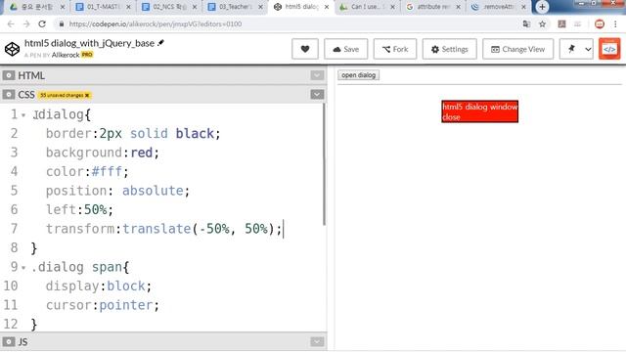Click 'absolute' value on line 5
Screen dimensions: 626x352
coord(153,191)
